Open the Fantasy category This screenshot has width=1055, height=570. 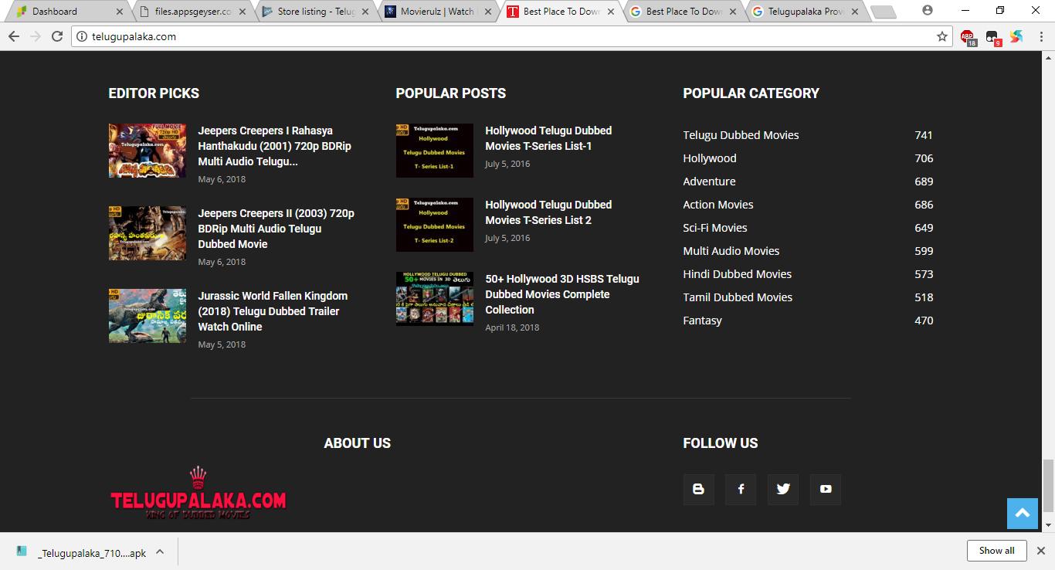[702, 321]
